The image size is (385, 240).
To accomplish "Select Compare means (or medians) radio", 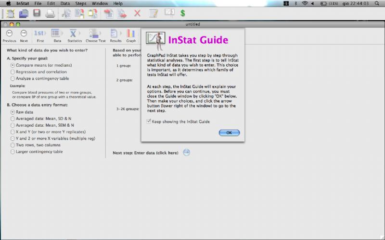I will click(13, 65).
